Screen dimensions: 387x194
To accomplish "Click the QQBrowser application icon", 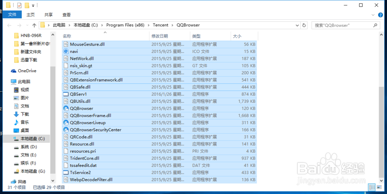I will pyautogui.click(x=66, y=108).
